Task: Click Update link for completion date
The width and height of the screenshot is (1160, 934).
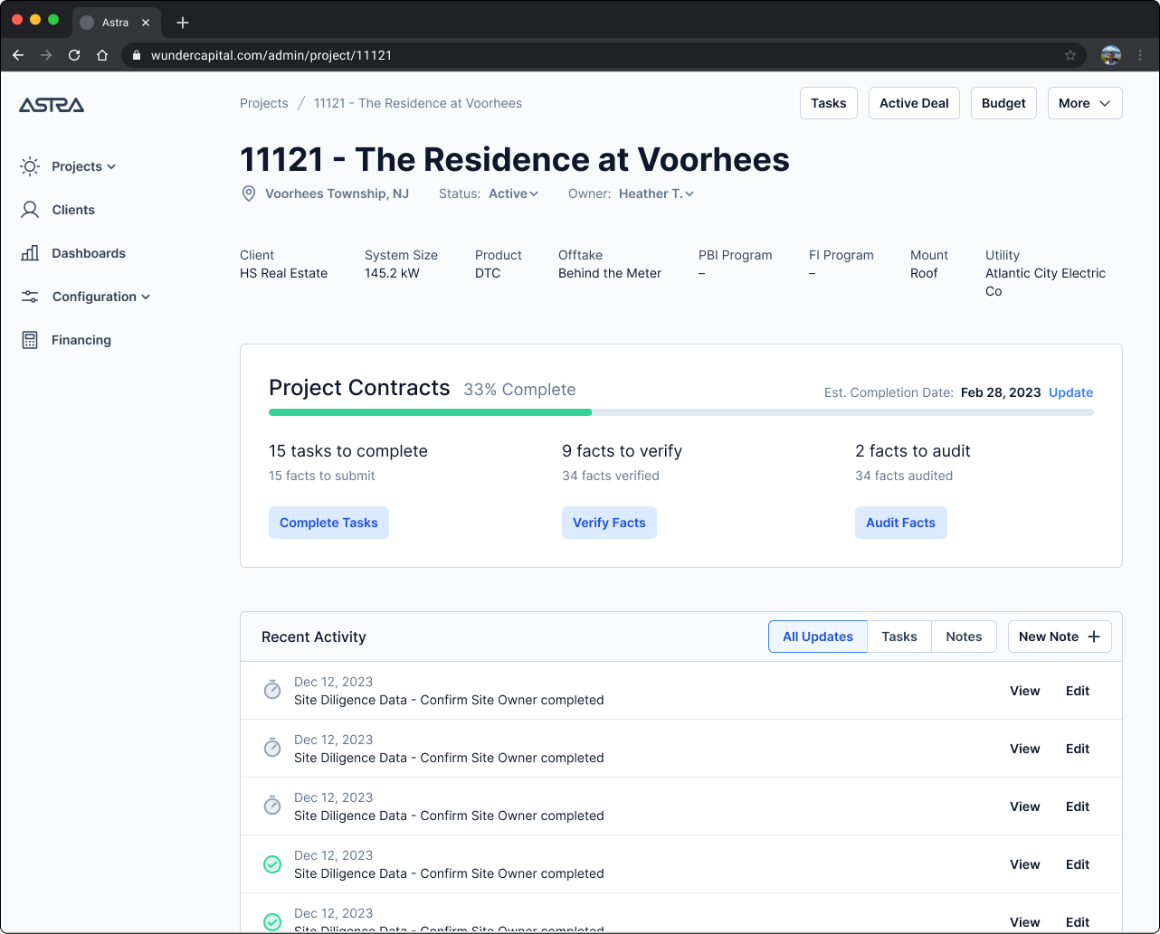Action: tap(1070, 392)
